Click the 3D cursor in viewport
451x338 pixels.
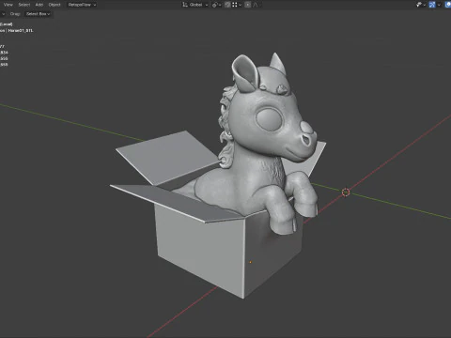[346, 192]
